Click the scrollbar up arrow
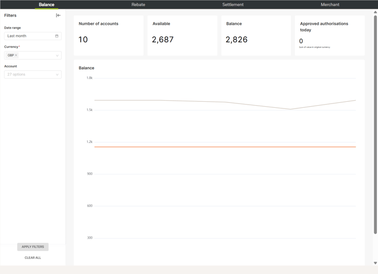This screenshot has width=378, height=274. pyautogui.click(x=375, y=12)
